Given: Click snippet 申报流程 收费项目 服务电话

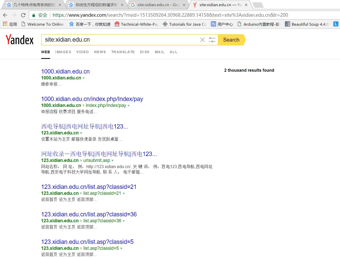Looking at the screenshot, I should tap(69, 112).
